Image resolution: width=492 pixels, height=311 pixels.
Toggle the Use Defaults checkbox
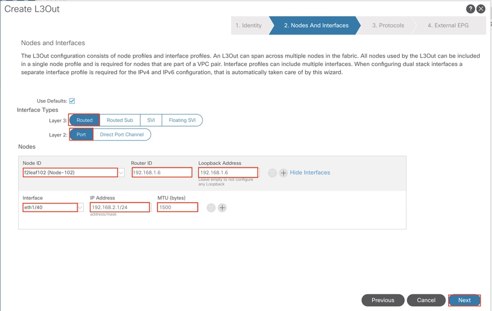[72, 101]
